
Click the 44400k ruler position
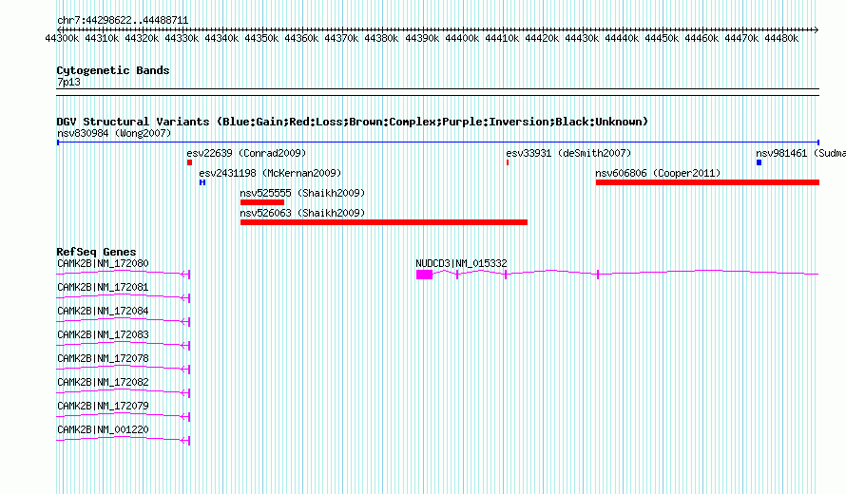[462, 38]
